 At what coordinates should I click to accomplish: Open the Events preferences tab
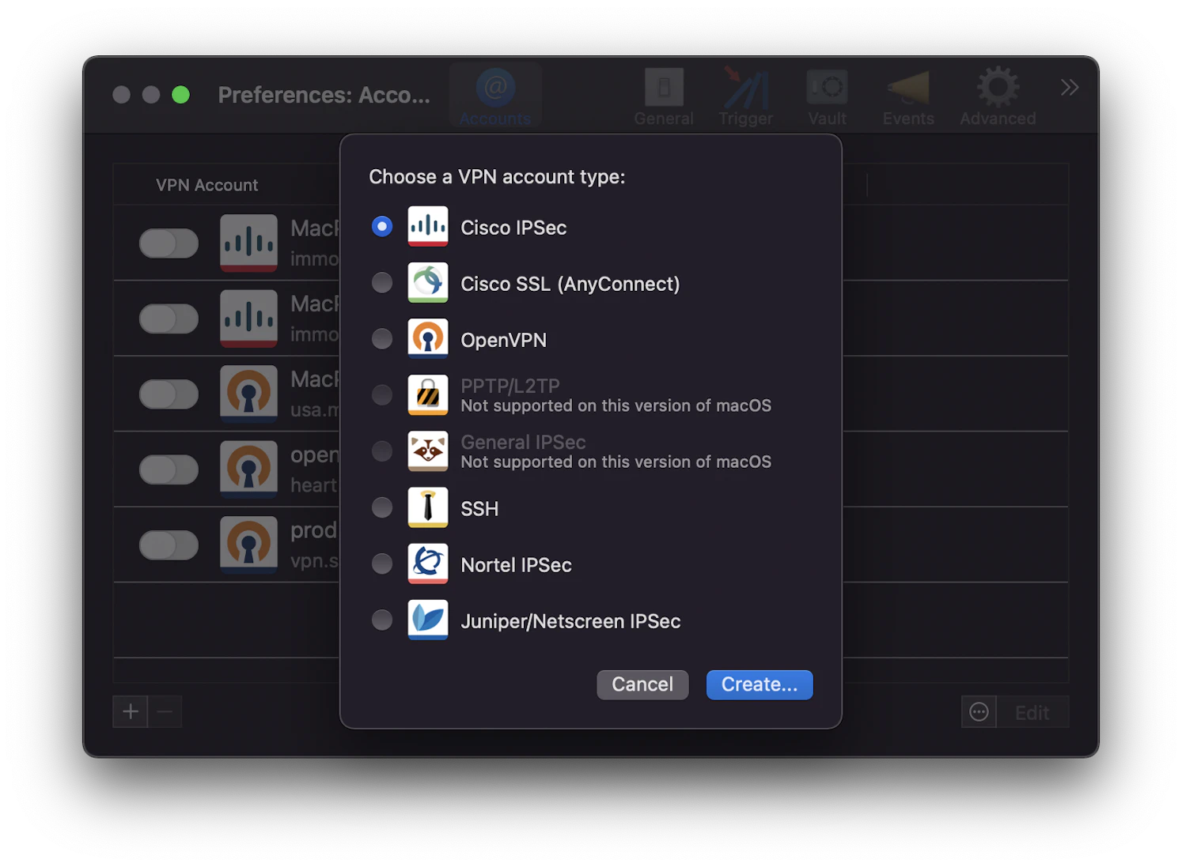pos(908,97)
